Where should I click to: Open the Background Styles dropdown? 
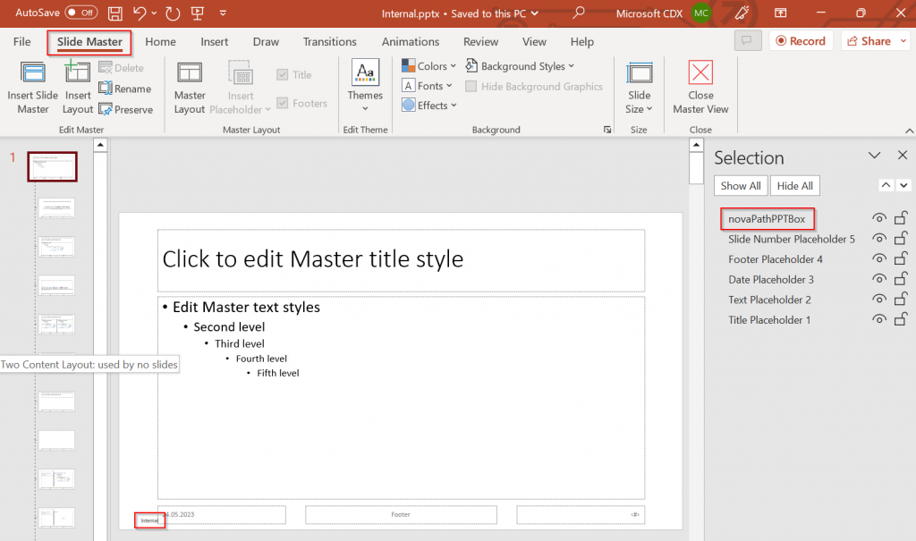521,66
